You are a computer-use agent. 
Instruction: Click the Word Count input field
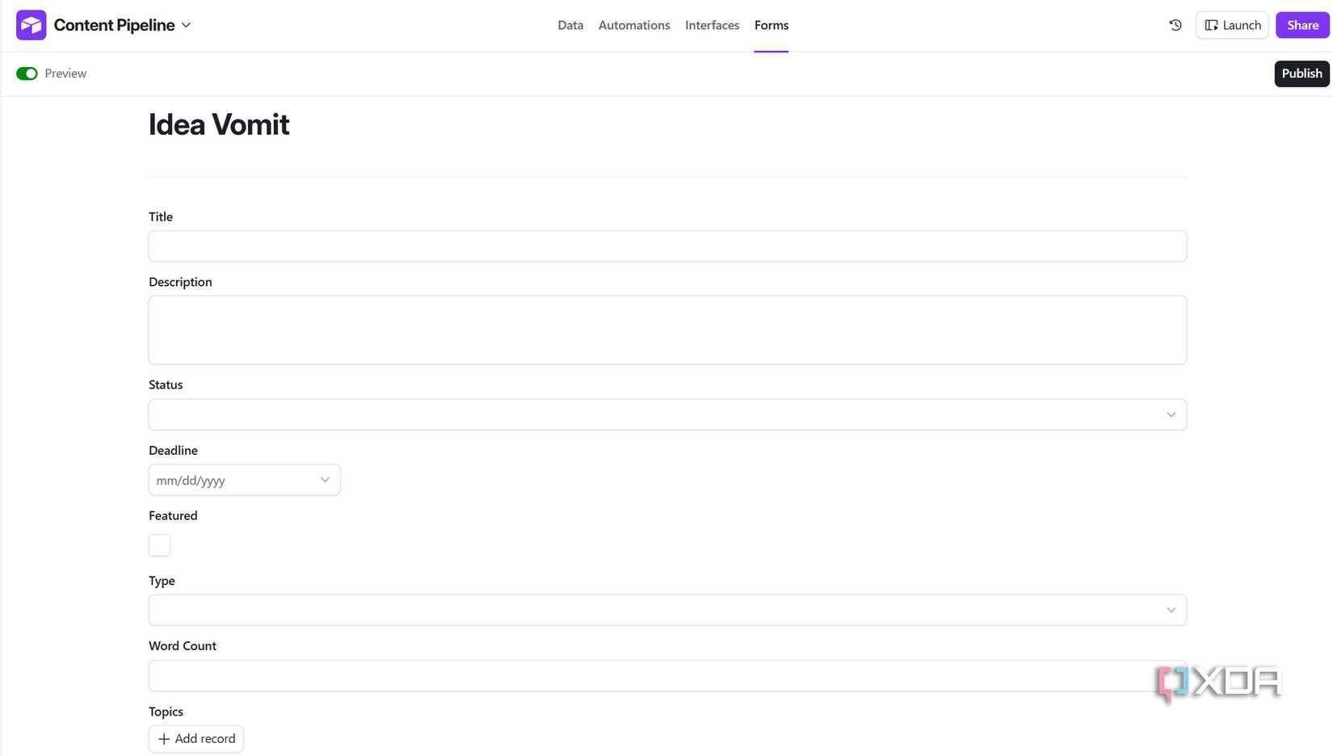coord(667,675)
